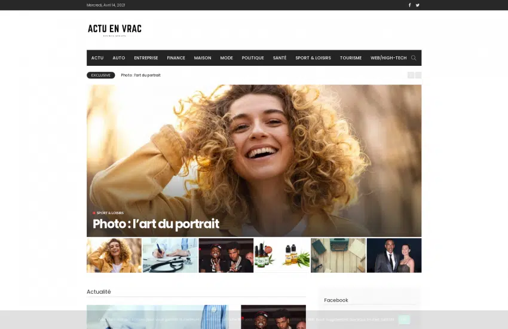This screenshot has height=329, width=508.
Task: Show previous exclusive headline with left arrow
Action: (x=411, y=75)
